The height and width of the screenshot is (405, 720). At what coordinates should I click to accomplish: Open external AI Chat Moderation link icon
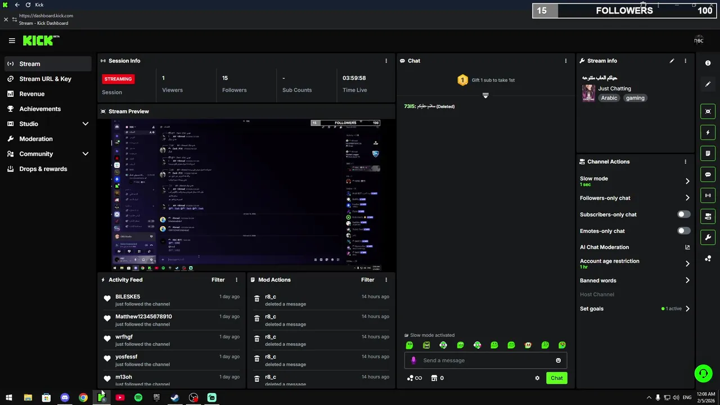coord(687,247)
